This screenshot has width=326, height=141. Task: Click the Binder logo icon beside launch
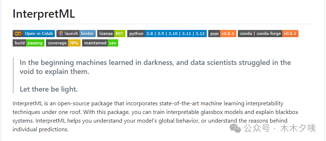pos(61,34)
